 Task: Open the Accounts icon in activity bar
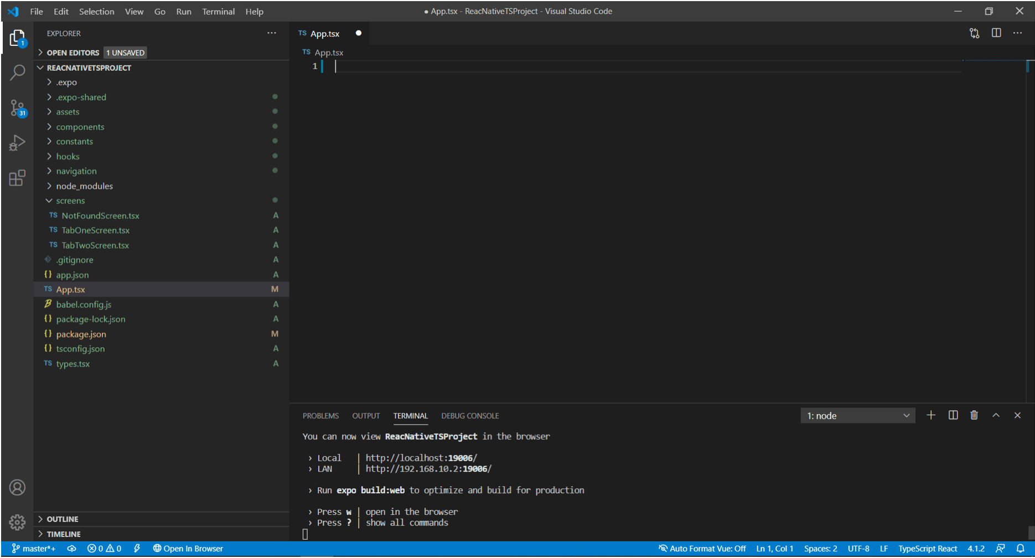coord(18,488)
